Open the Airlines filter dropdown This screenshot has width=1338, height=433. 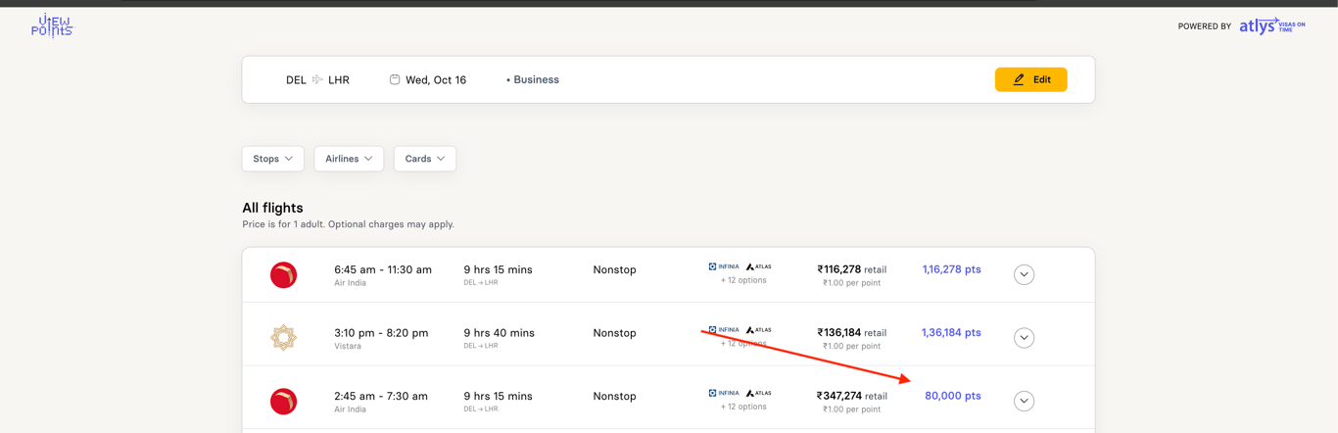tap(349, 159)
